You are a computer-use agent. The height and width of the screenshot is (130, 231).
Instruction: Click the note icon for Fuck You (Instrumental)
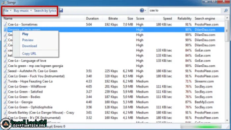pos(5,76)
